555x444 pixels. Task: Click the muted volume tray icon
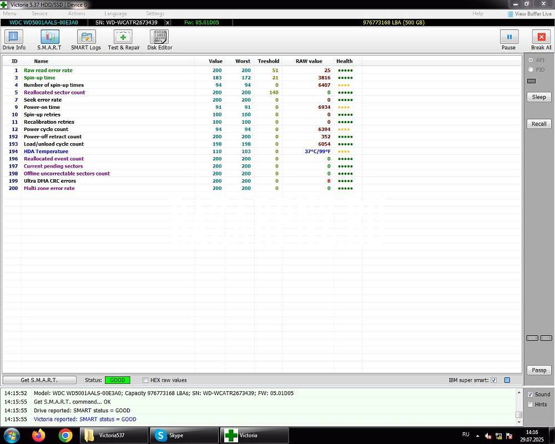click(x=488, y=436)
